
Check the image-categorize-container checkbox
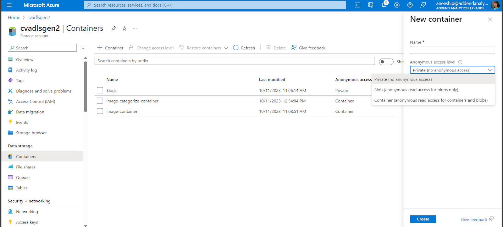100,101
